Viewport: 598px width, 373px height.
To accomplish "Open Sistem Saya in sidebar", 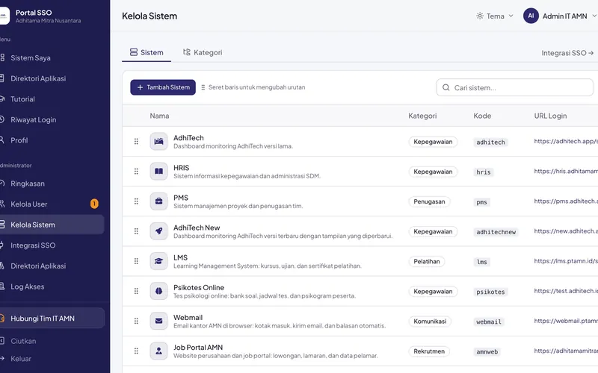I will [x=52, y=58].
